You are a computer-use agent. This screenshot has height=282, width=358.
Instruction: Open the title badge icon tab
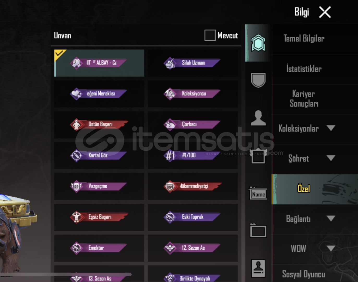(258, 43)
